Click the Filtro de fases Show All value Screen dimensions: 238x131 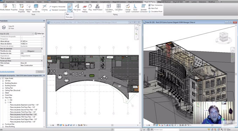click(x=31, y=63)
